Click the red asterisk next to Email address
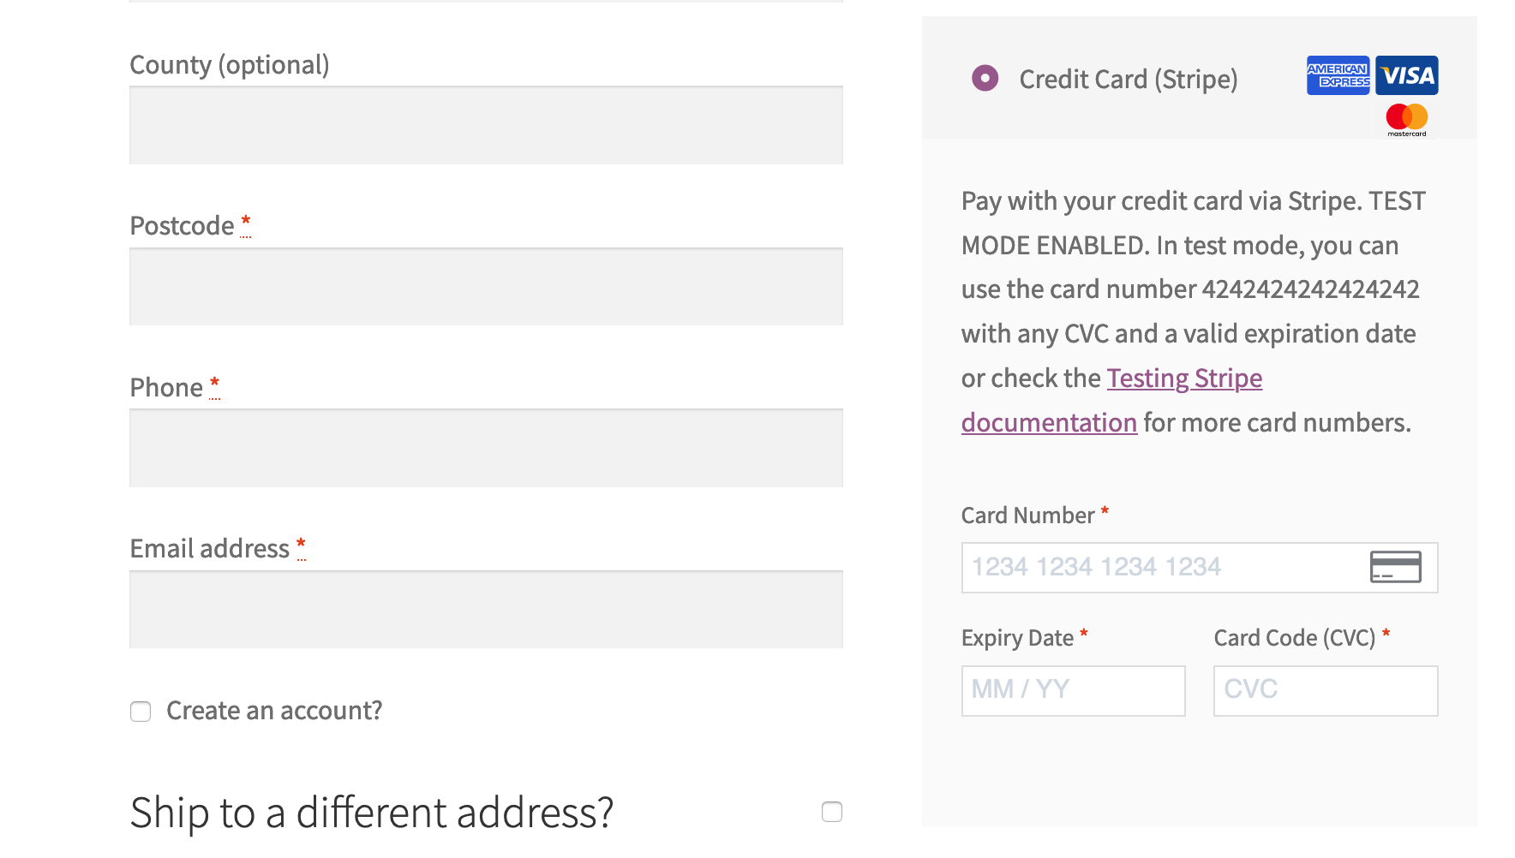 [301, 544]
